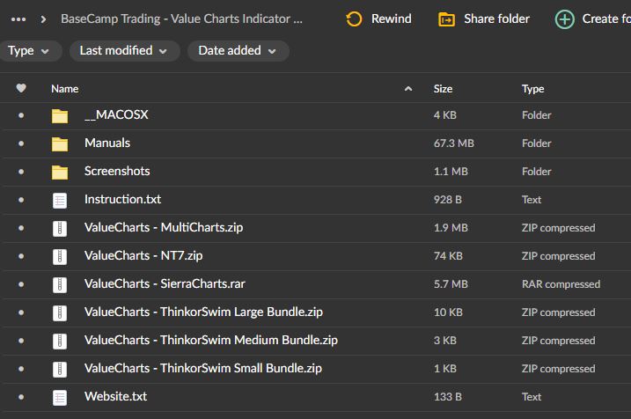Viewport: 631px width, 419px height.
Task: Open the Last modified filter dropdown
Action: point(123,51)
